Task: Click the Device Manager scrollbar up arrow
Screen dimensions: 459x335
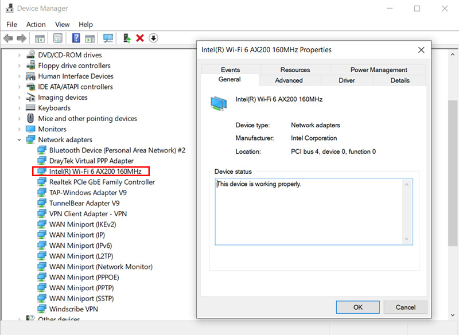Action: [x=453, y=54]
